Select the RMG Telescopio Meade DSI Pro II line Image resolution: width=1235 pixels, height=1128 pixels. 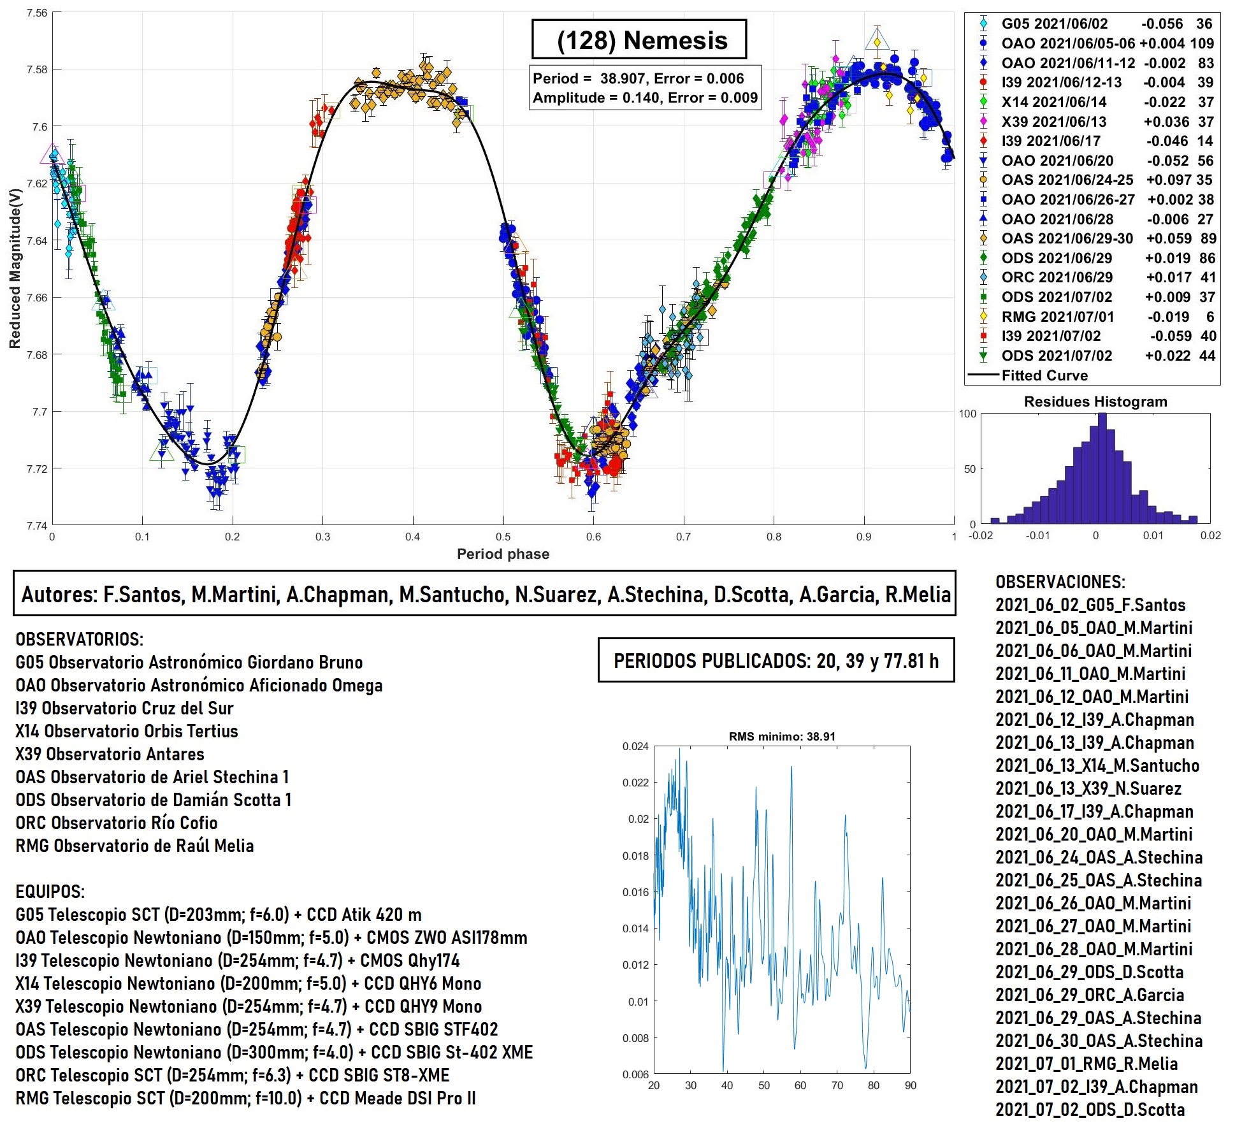245,1098
